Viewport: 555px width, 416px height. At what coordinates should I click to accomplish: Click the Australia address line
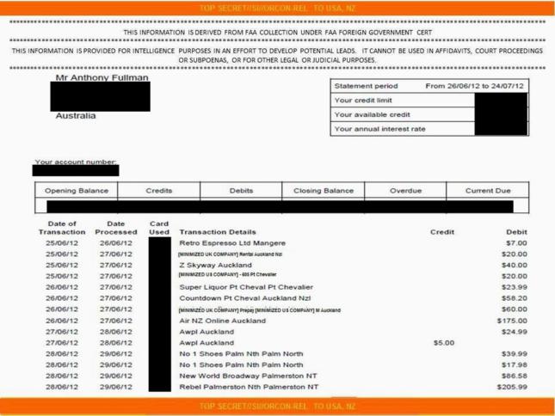click(x=76, y=115)
